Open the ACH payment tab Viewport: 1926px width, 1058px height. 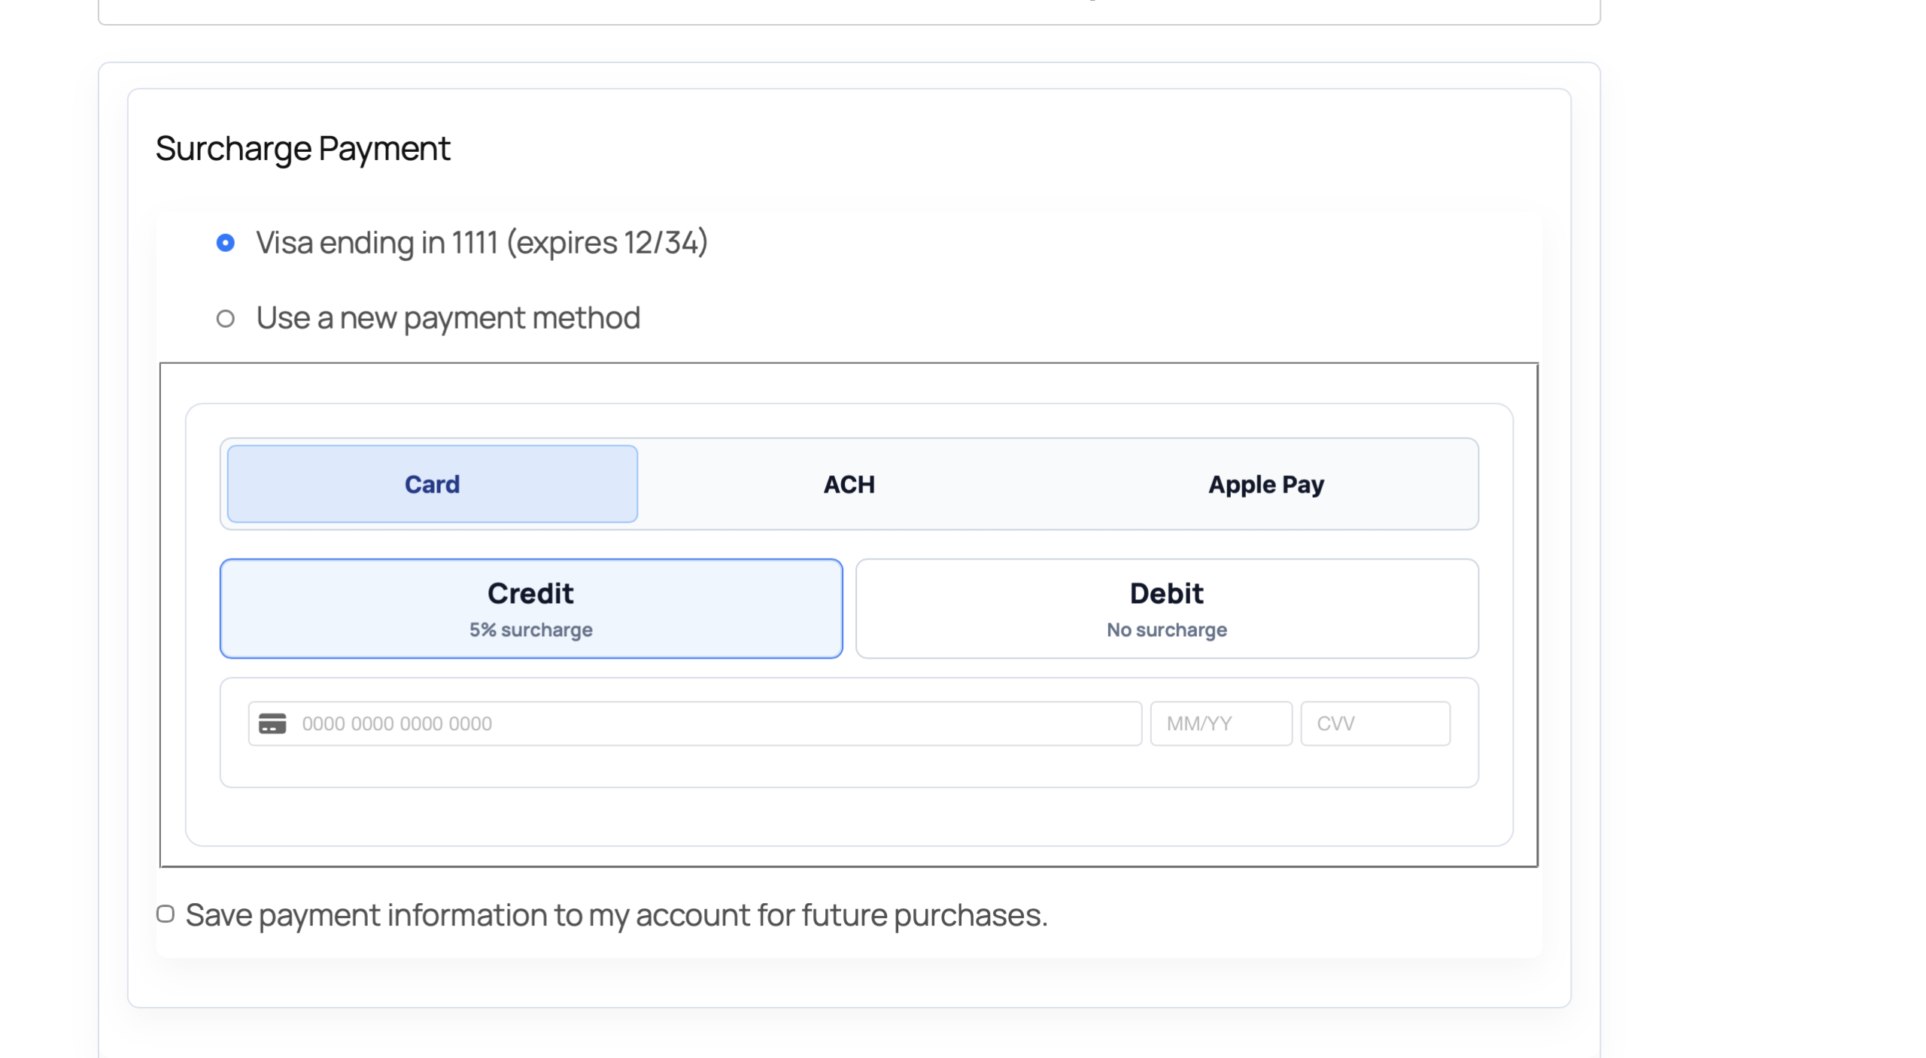[849, 484]
